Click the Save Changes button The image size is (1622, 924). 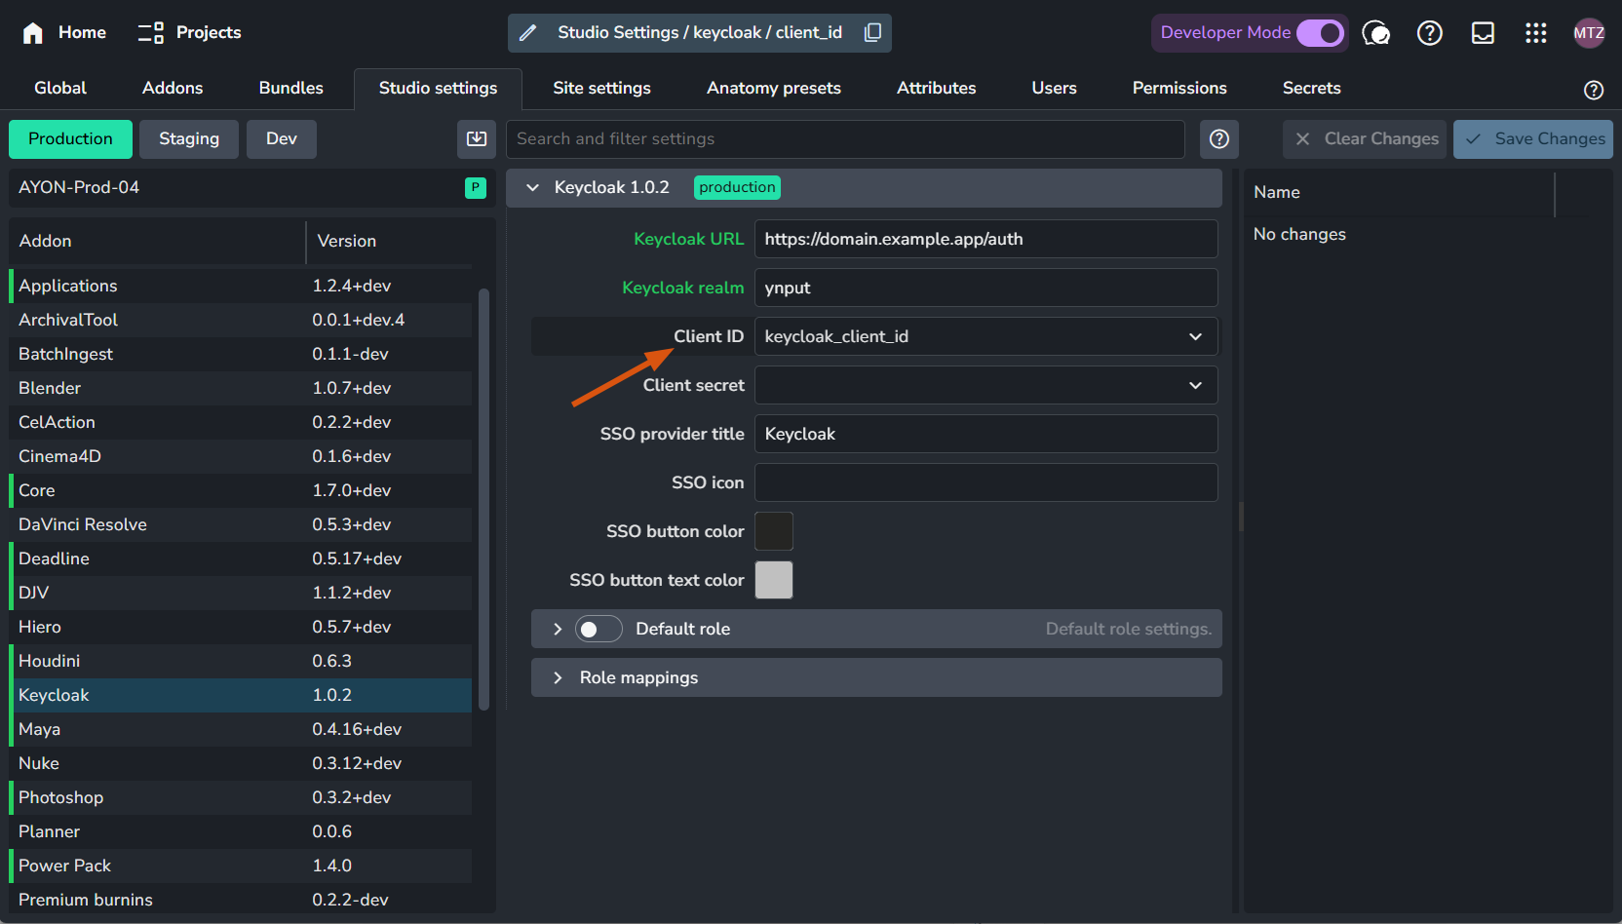click(x=1533, y=139)
